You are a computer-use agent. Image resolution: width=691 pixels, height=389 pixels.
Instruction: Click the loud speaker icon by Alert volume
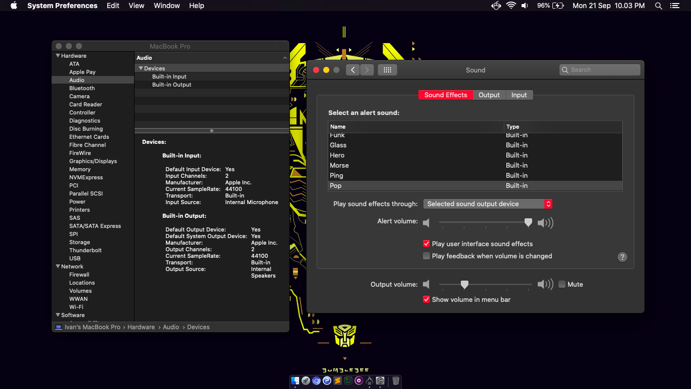click(545, 222)
